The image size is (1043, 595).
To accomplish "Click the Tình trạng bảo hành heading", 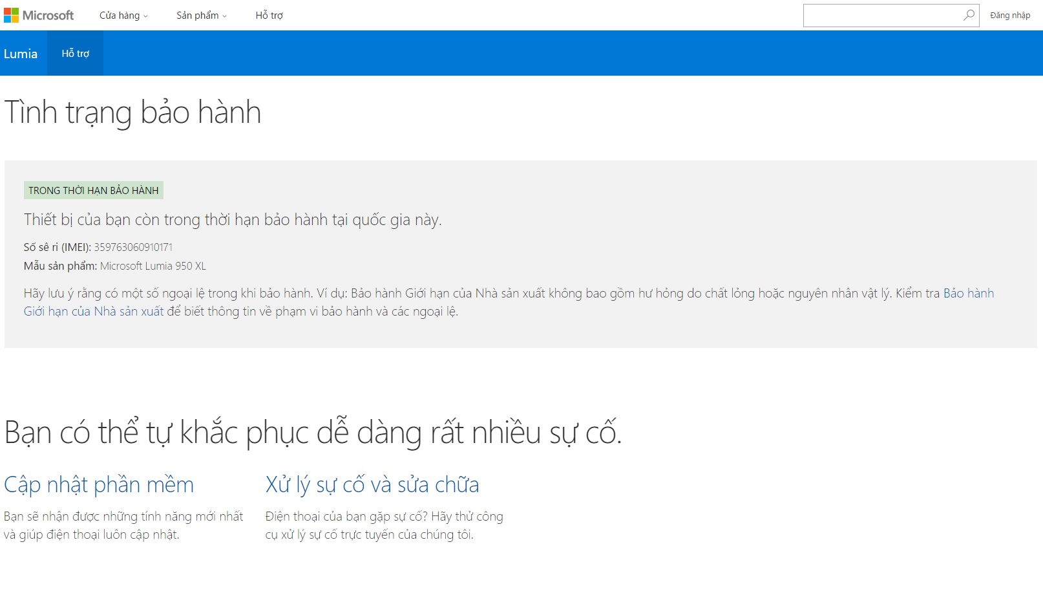I will click(x=132, y=113).
